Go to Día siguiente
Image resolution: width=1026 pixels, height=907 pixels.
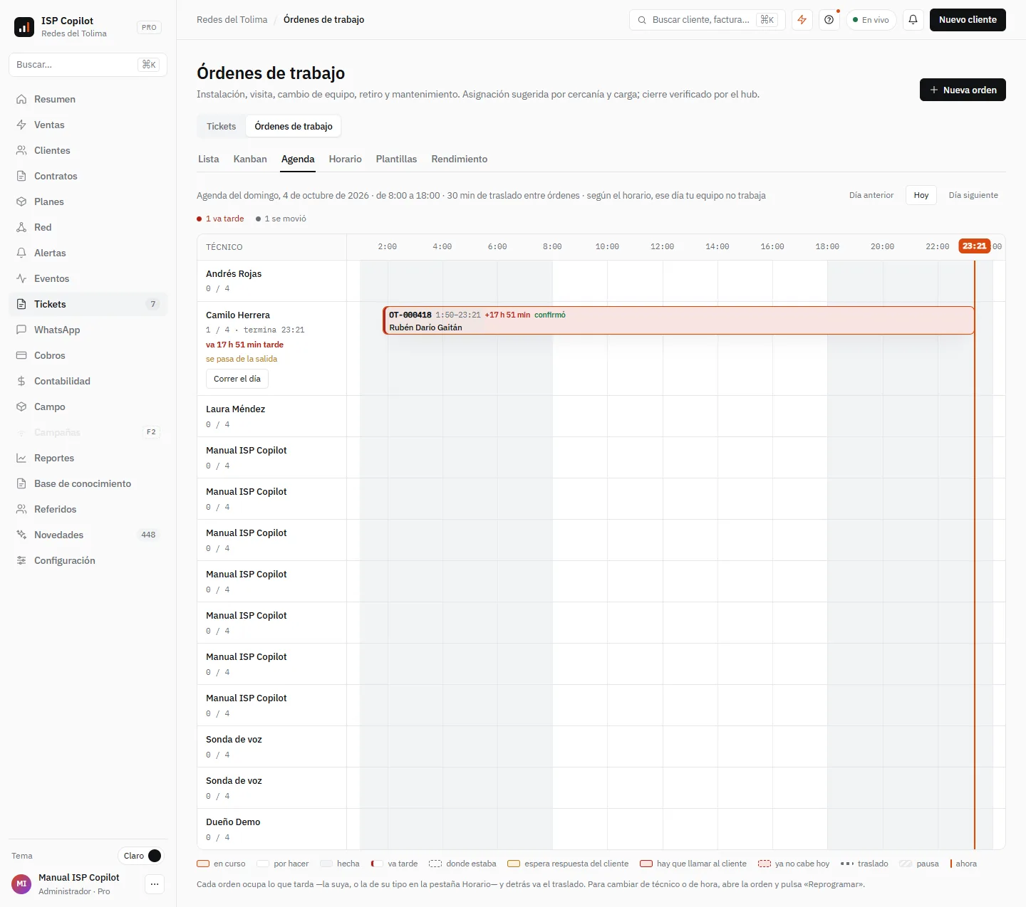coord(973,195)
